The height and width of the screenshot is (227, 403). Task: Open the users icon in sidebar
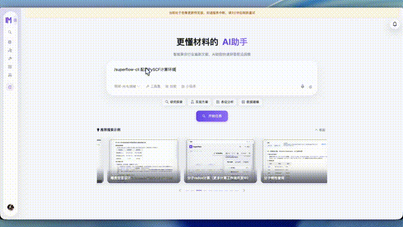tap(10, 75)
